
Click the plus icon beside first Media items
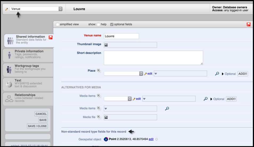coord(99,96)
